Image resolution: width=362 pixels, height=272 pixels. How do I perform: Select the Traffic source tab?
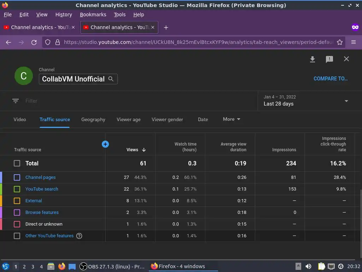click(x=55, y=119)
